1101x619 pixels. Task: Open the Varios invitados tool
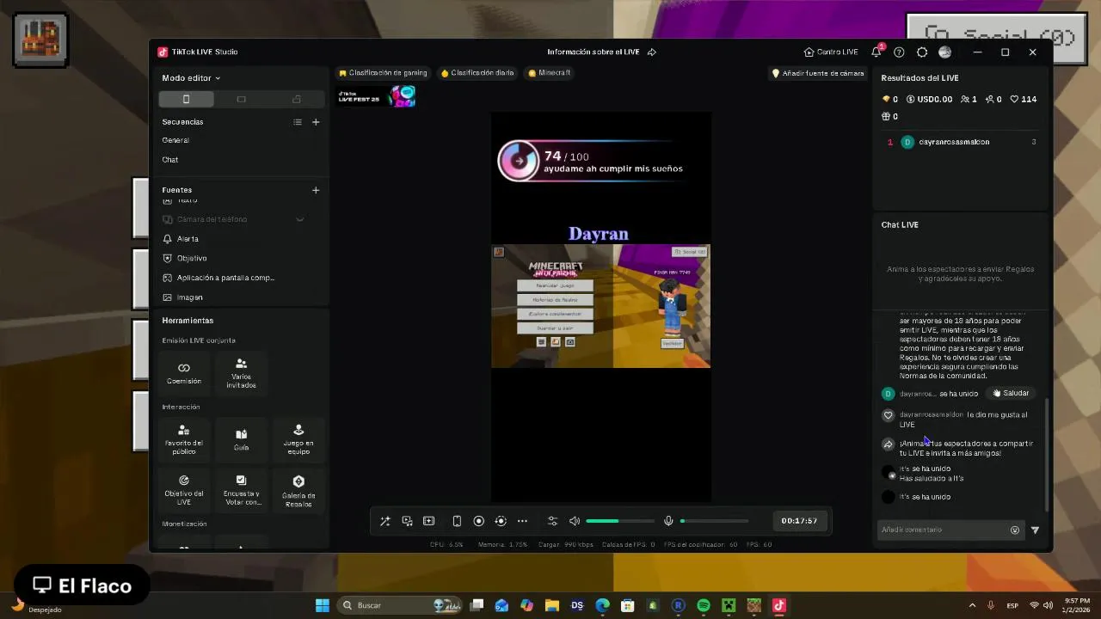pos(241,372)
